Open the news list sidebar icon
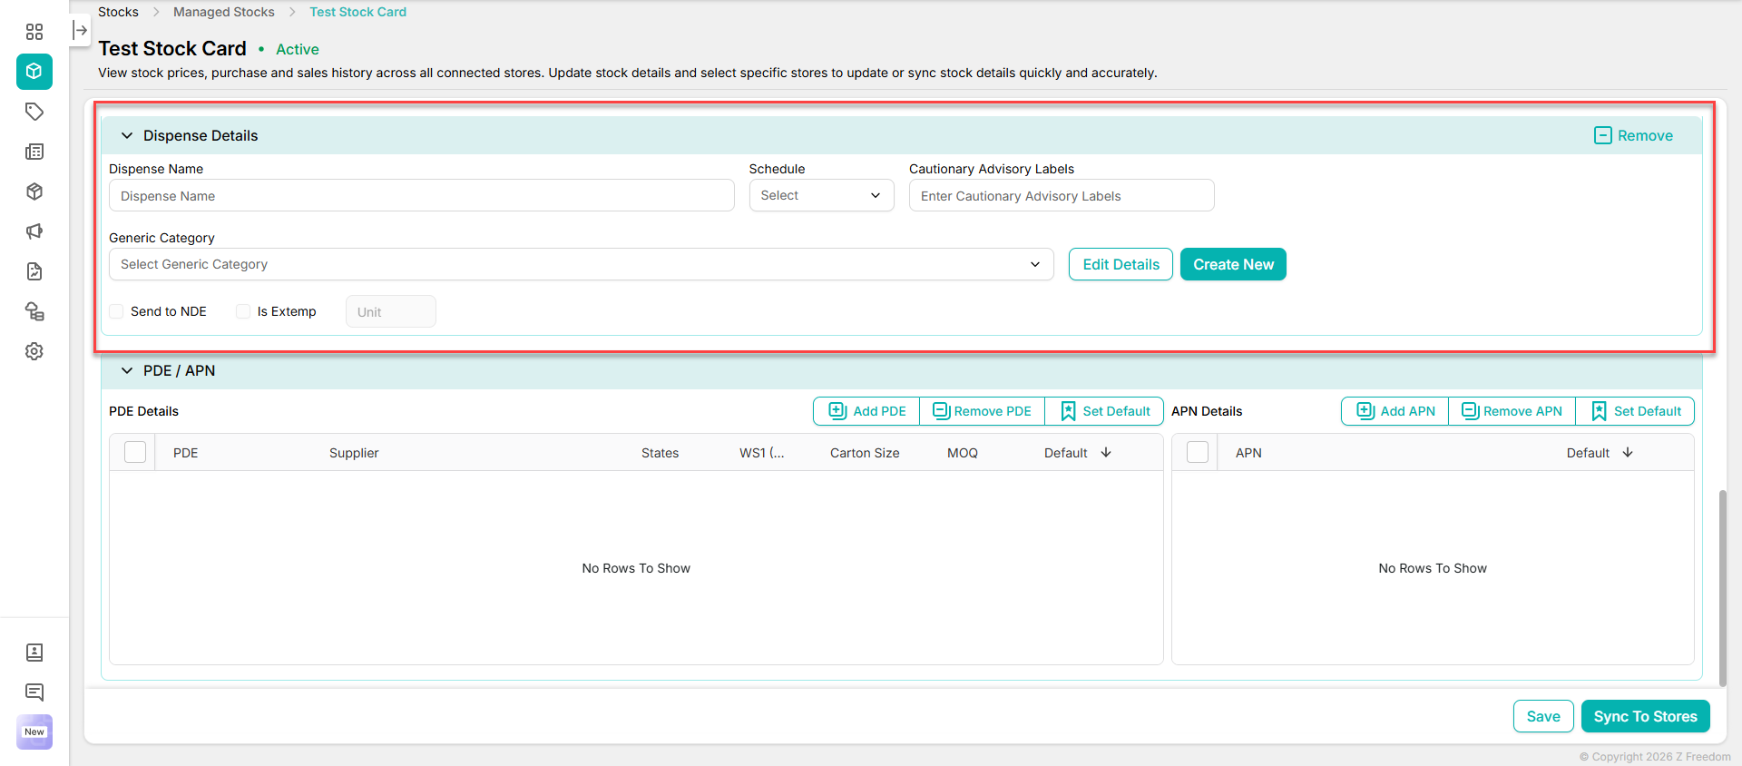 point(34,152)
